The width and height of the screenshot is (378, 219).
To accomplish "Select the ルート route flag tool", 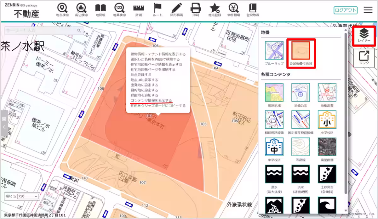I will point(157,10).
